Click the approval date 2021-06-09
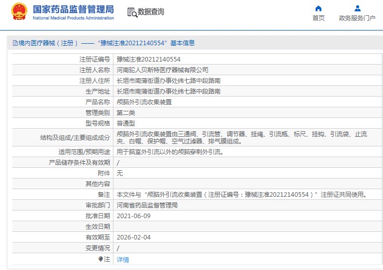 pos(134,216)
